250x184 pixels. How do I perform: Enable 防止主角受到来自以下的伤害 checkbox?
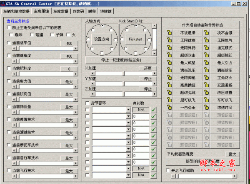9,27
